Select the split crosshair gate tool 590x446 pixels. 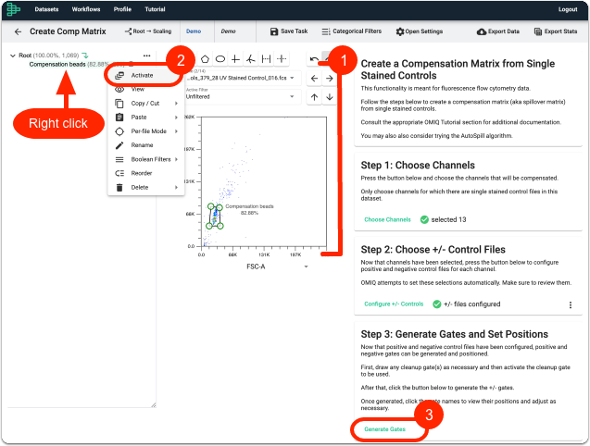click(x=282, y=59)
